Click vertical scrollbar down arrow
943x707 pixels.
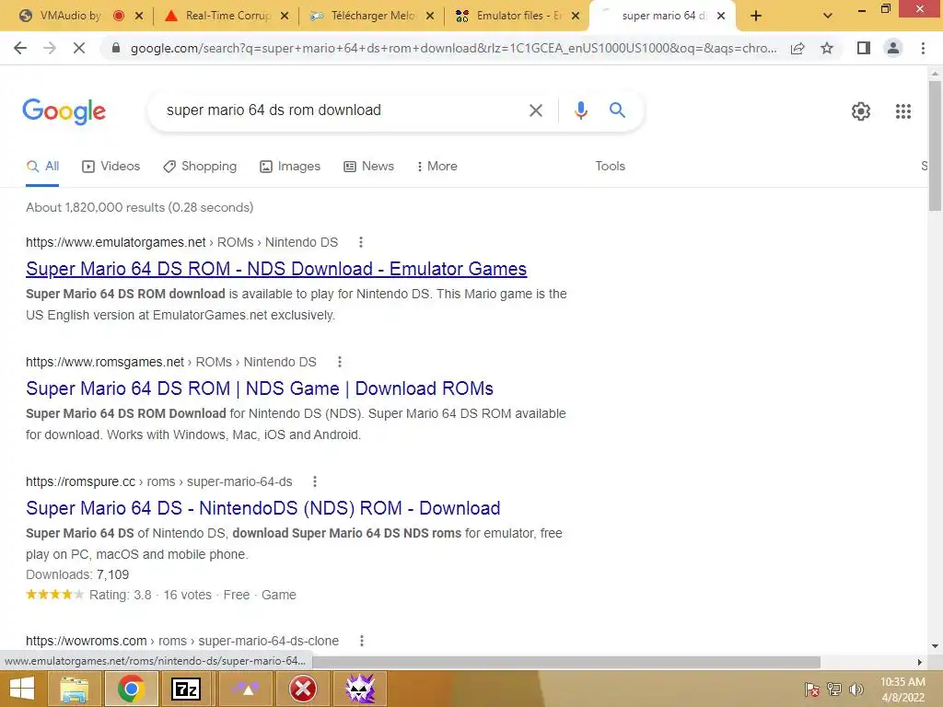click(935, 646)
